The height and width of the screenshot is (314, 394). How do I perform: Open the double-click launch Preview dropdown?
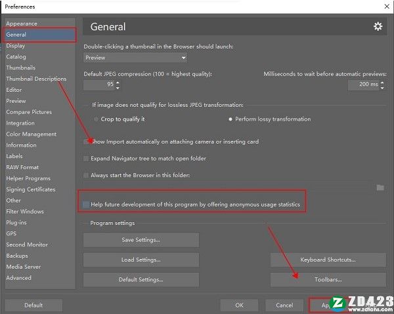point(135,58)
